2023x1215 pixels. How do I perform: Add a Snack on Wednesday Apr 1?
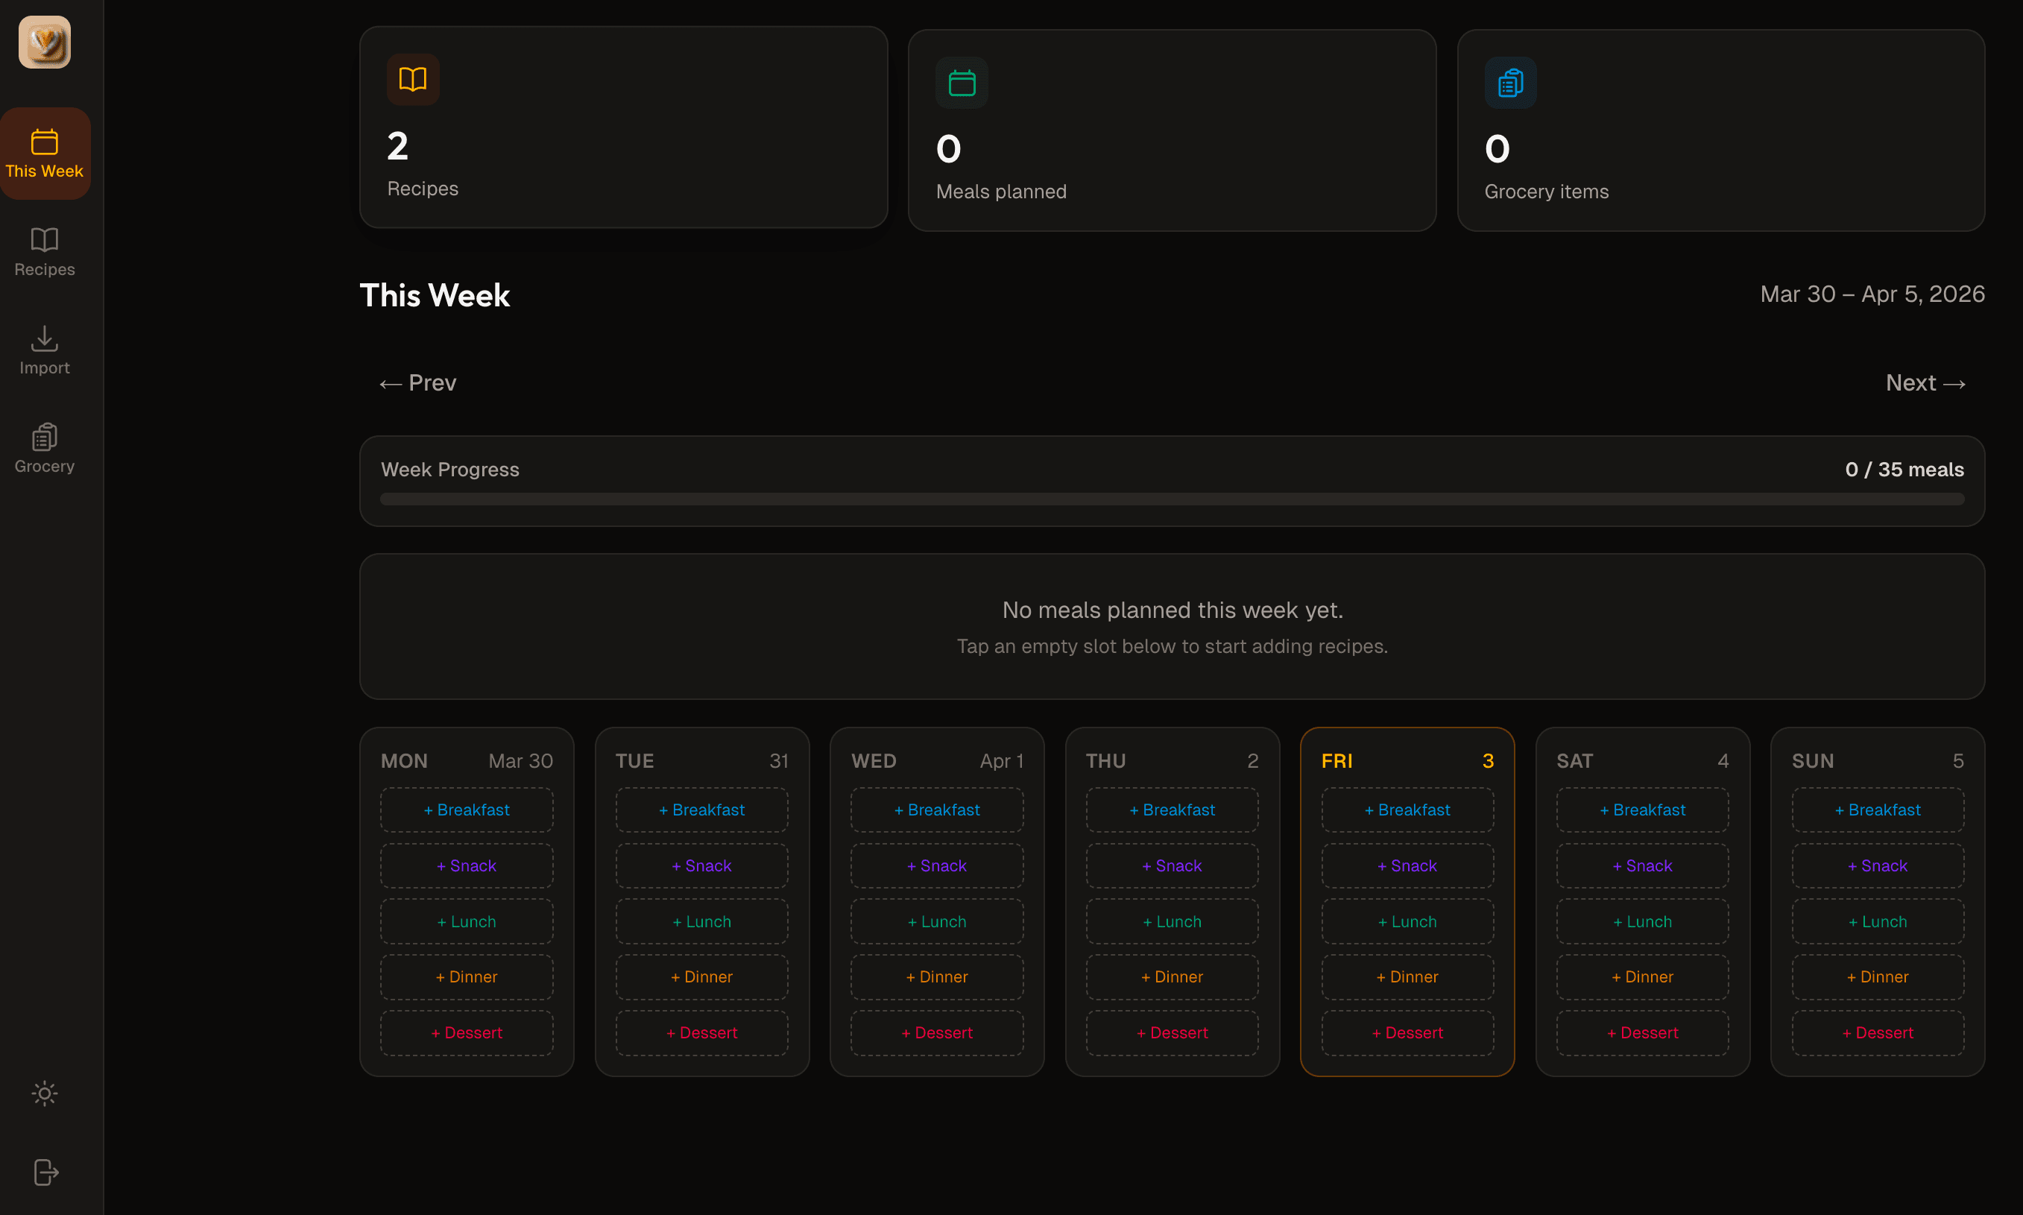point(937,865)
